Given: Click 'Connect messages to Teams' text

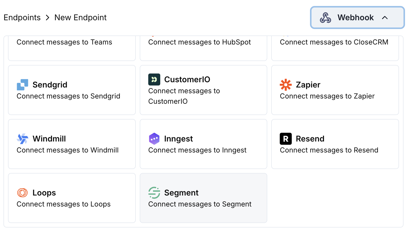Looking at the screenshot, I should [64, 42].
